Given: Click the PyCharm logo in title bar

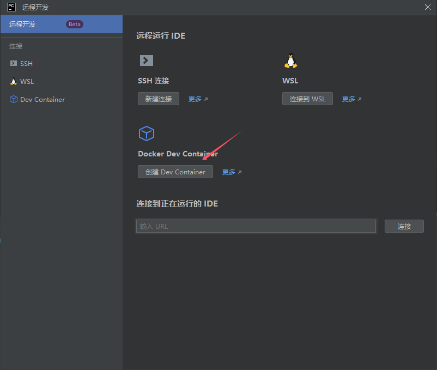Looking at the screenshot, I should [x=11, y=7].
